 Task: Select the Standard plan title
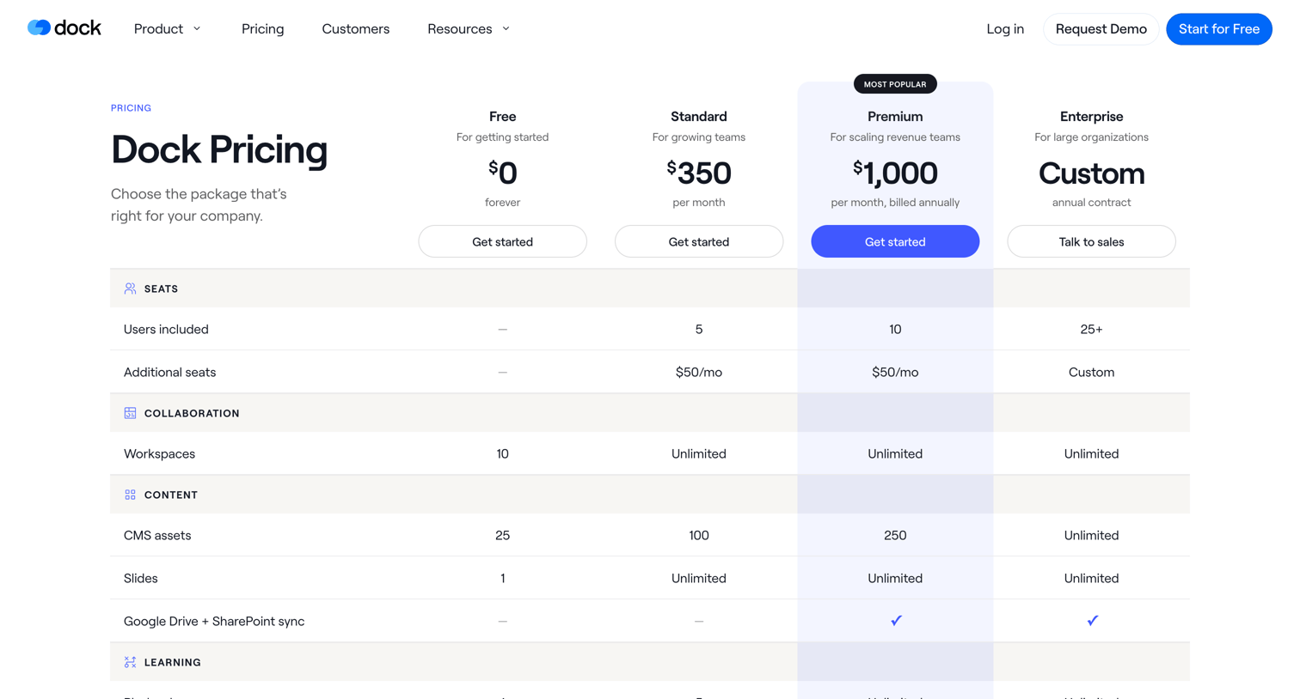point(699,116)
